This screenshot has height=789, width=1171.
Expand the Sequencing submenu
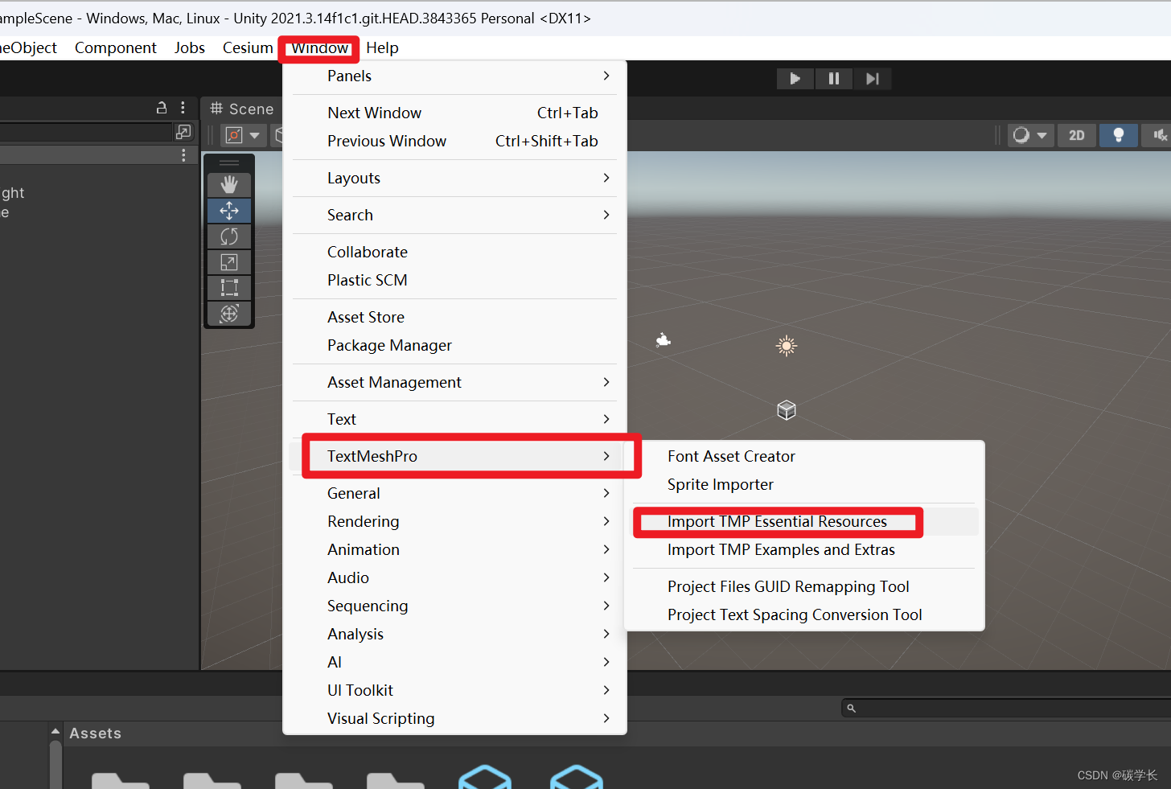click(454, 606)
